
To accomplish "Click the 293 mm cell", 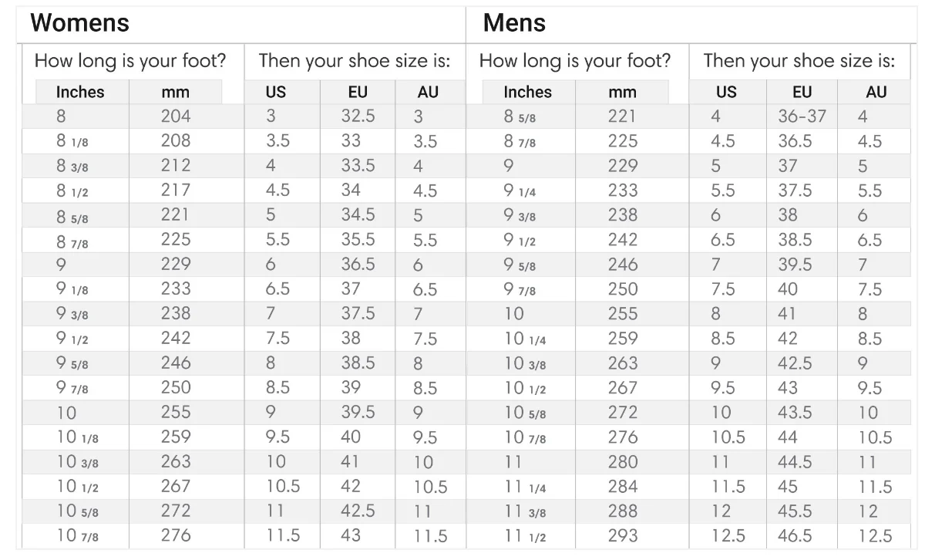I will 623,536.
